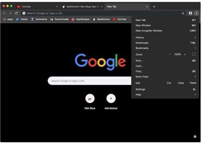This screenshot has height=144, width=202.
Task: Open the AppShopper bookmark
Action: (80, 19)
